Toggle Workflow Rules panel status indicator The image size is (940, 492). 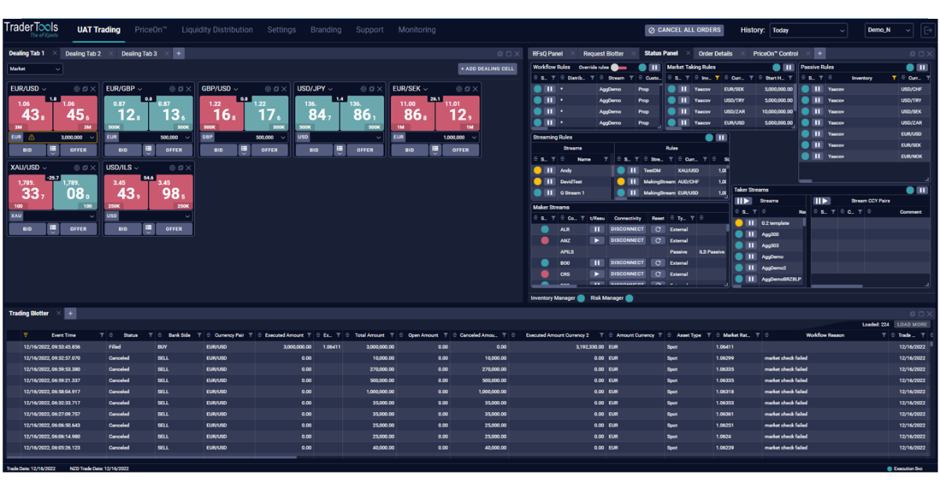tap(642, 67)
